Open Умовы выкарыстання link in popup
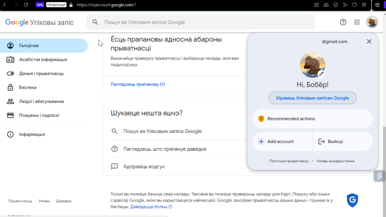 (335, 161)
